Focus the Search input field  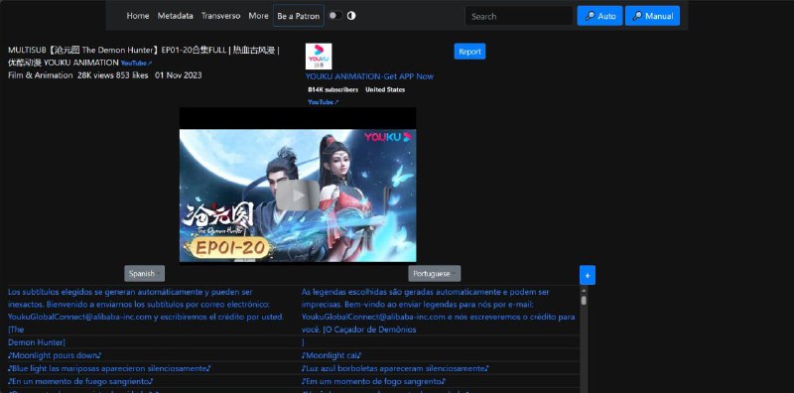pos(518,16)
